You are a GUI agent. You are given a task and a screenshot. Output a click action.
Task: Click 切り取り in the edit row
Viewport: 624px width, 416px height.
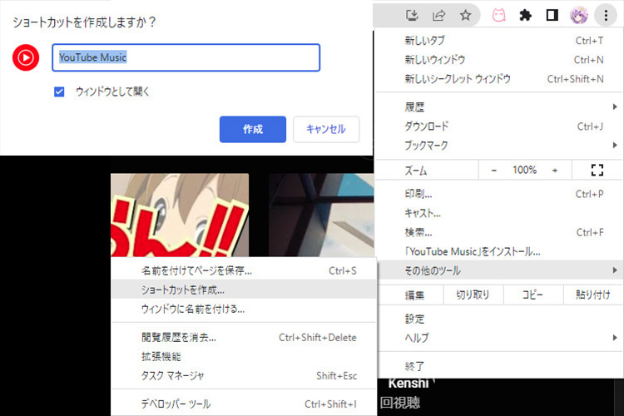(x=473, y=295)
